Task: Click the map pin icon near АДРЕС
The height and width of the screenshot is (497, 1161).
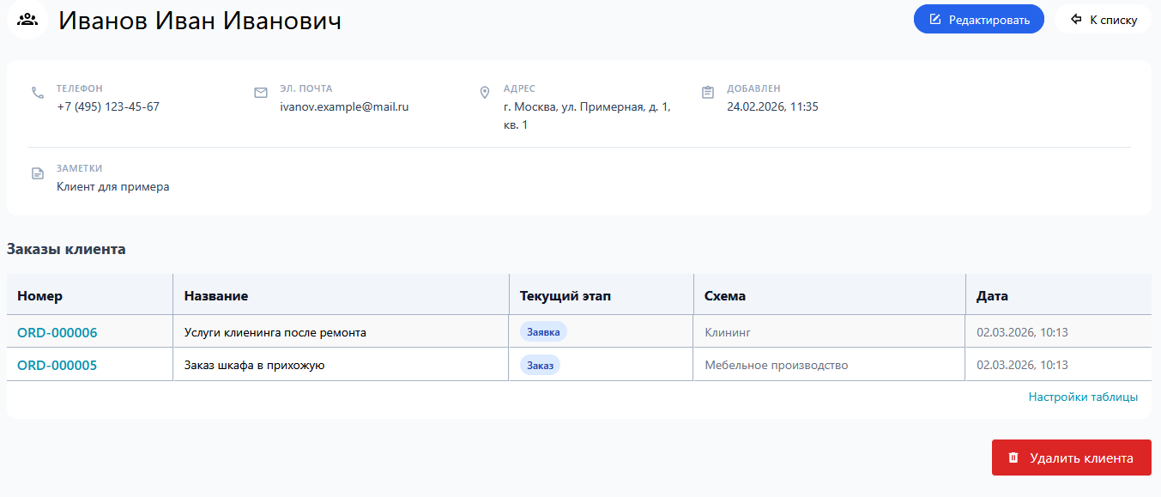Action: point(485,91)
